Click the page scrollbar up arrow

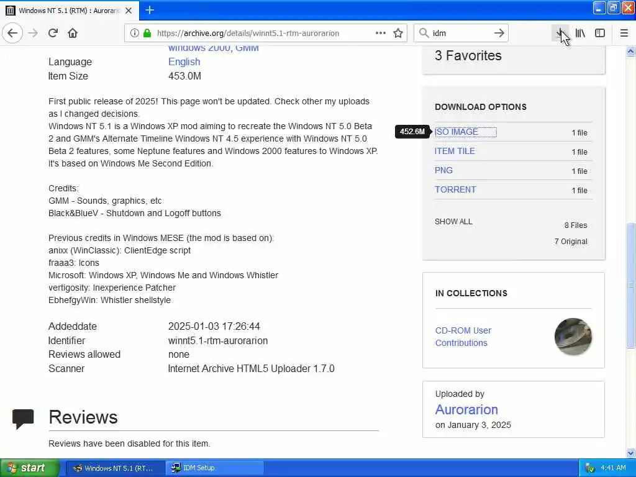tap(630, 51)
